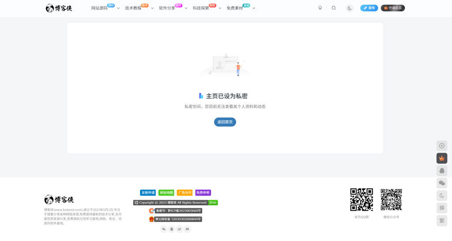The width and height of the screenshot is (452, 241).
Task: Click the badge icon left of search
Action: pos(320,8)
